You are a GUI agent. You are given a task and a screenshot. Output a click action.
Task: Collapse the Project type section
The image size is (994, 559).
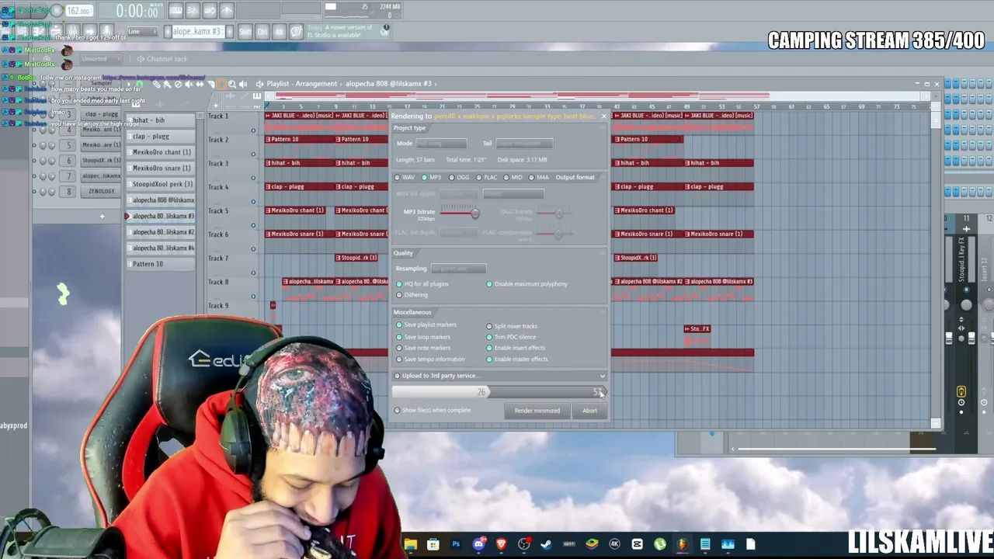(603, 128)
